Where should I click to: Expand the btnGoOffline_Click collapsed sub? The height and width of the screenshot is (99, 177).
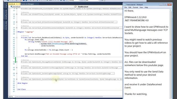coord(17,14)
